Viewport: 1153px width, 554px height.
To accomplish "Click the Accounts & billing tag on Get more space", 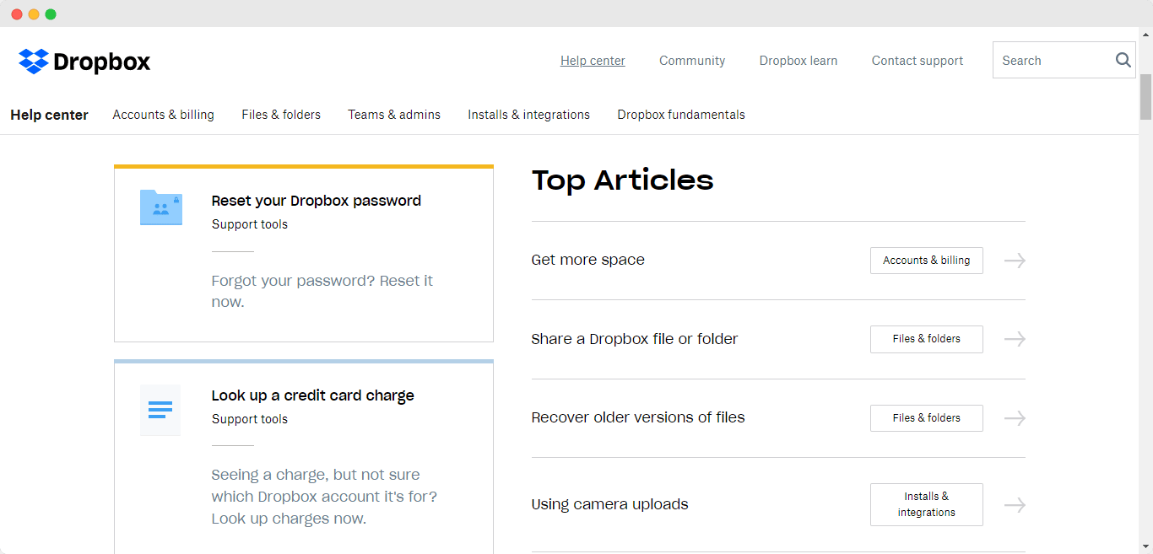I will tap(926, 261).
